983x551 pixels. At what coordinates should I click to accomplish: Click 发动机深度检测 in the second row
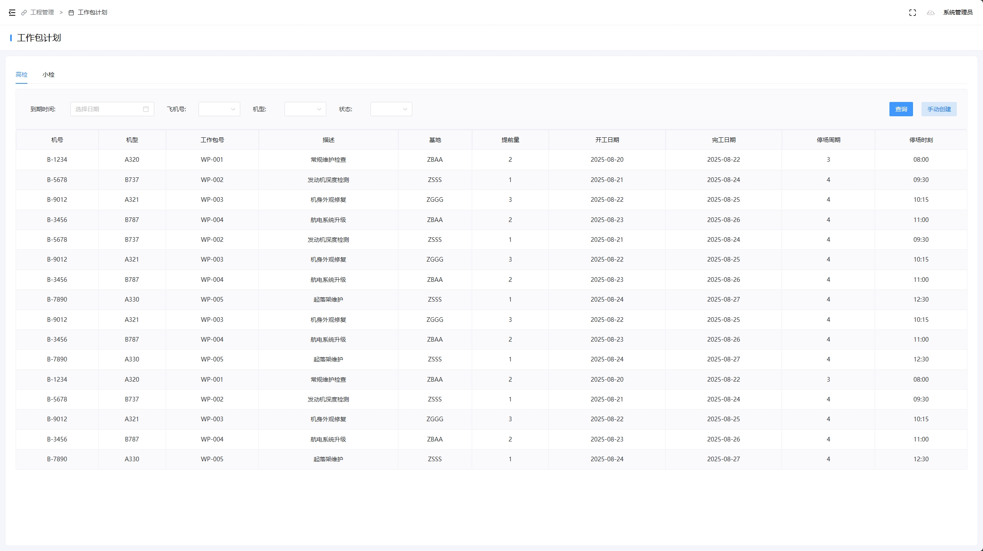pyautogui.click(x=328, y=180)
